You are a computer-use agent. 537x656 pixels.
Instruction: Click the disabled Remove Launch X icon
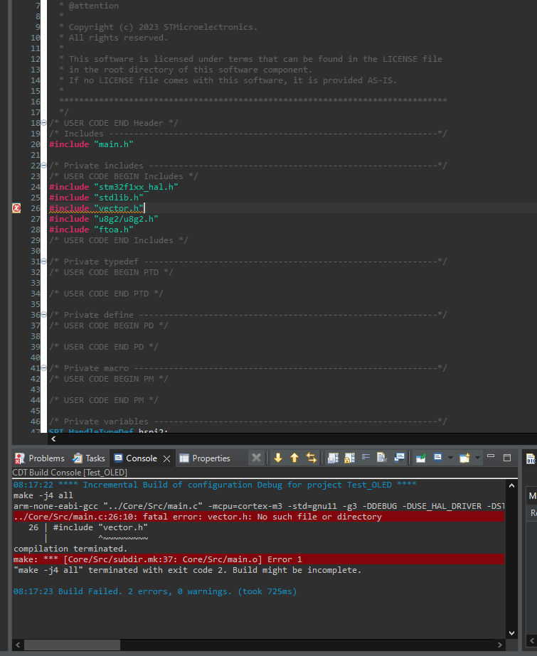point(257,458)
